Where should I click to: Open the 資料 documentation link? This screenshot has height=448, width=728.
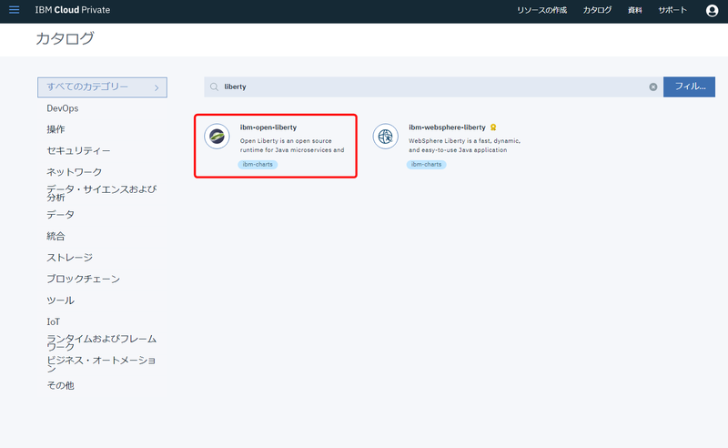pos(634,10)
